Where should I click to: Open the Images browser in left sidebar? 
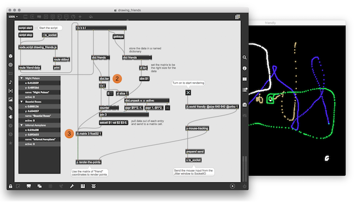10,100
